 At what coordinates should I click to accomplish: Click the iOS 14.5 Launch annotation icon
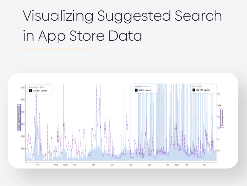click(x=194, y=90)
